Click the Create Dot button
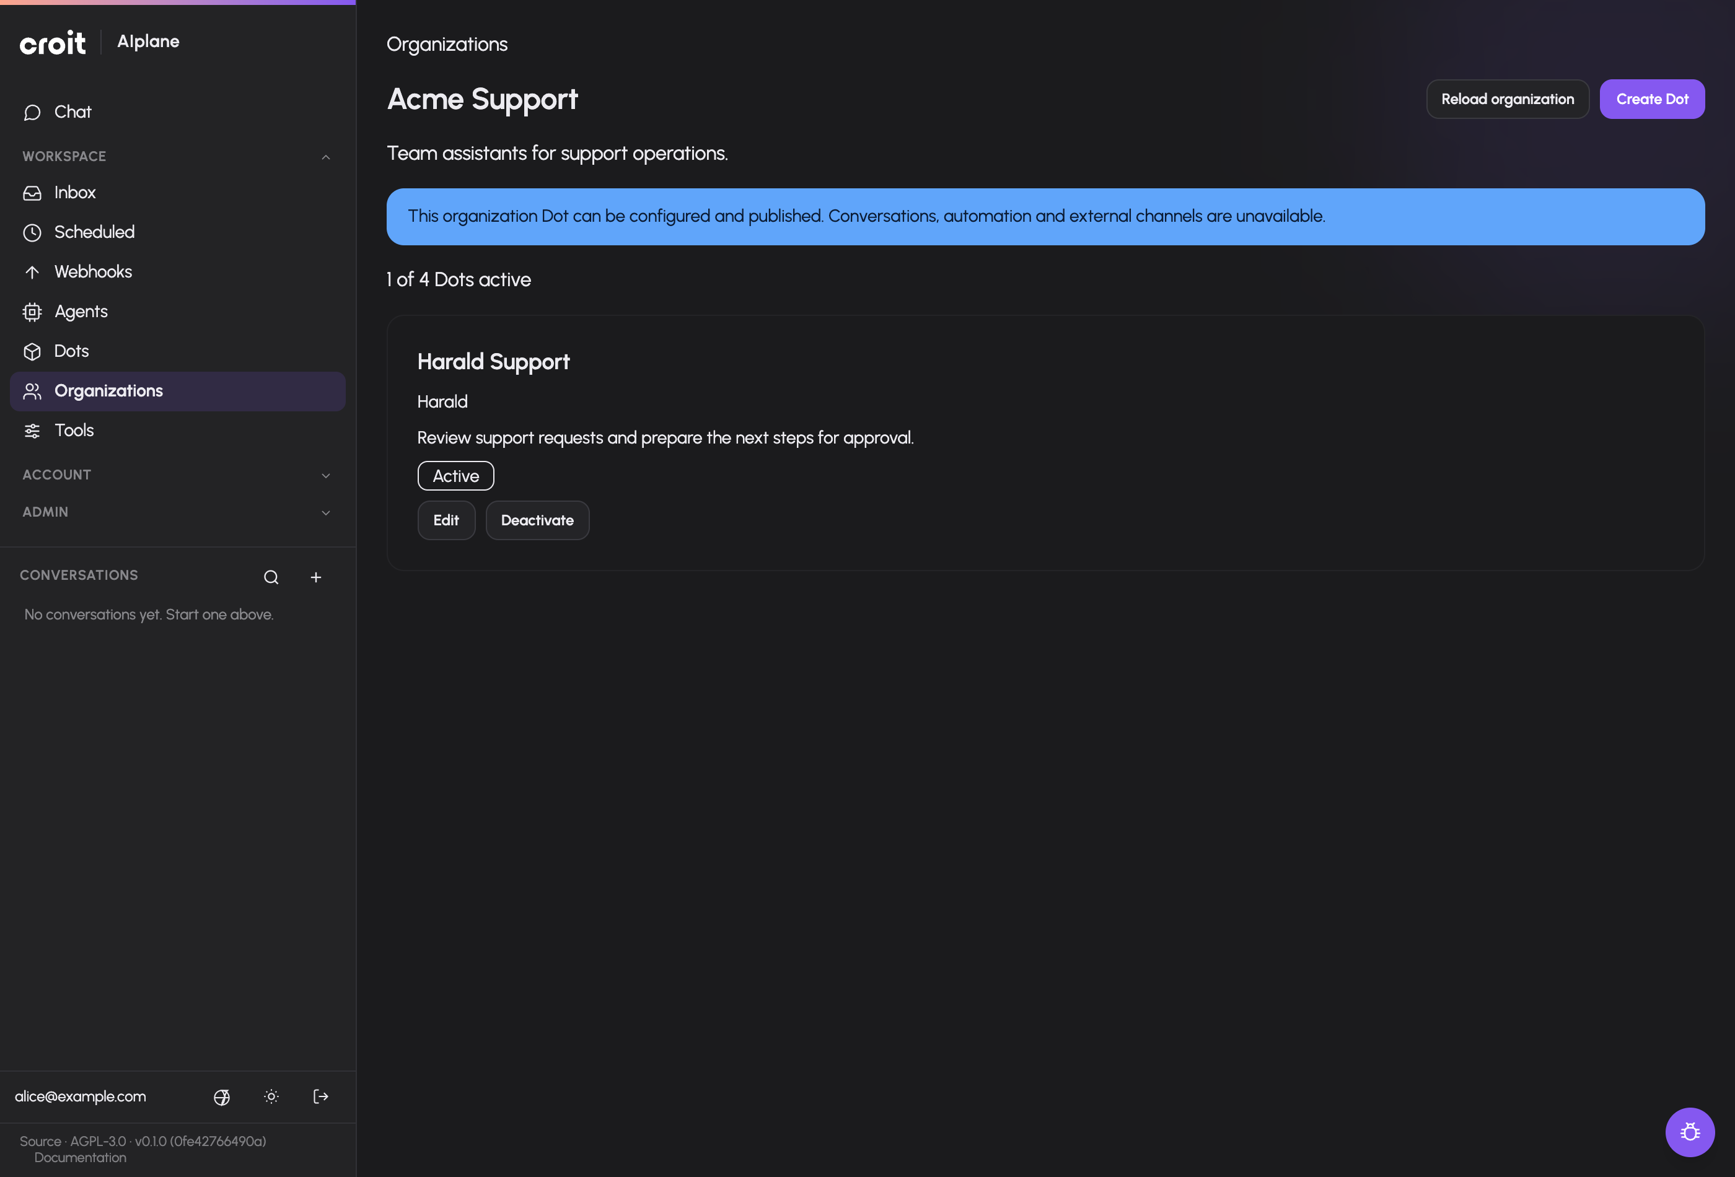 coord(1651,99)
